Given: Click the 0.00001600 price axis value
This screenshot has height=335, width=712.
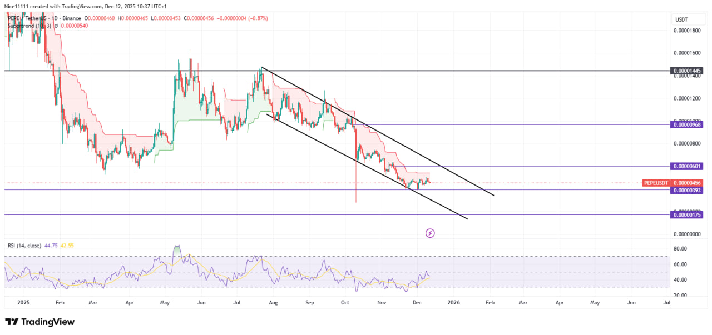Looking at the screenshot, I should tap(688, 53).
